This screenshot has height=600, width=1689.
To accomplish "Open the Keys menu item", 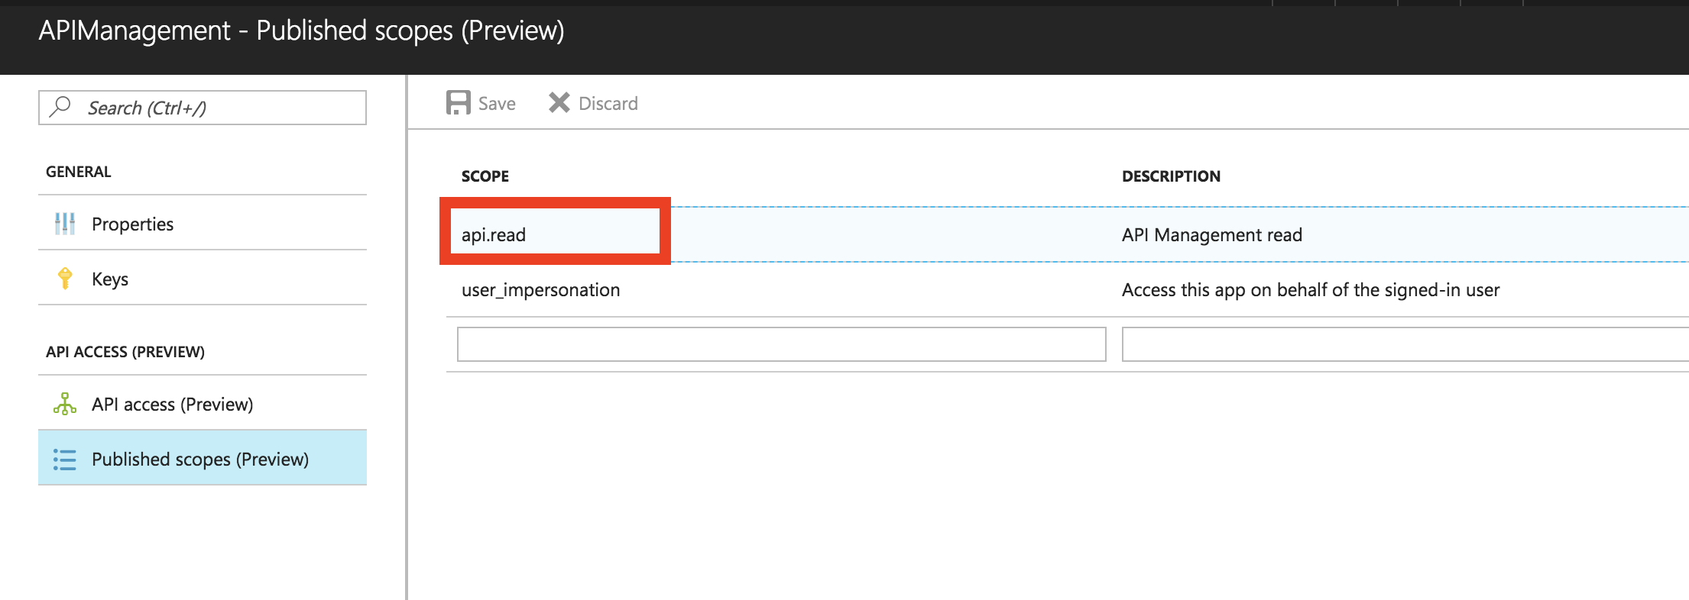I will pos(203,278).
